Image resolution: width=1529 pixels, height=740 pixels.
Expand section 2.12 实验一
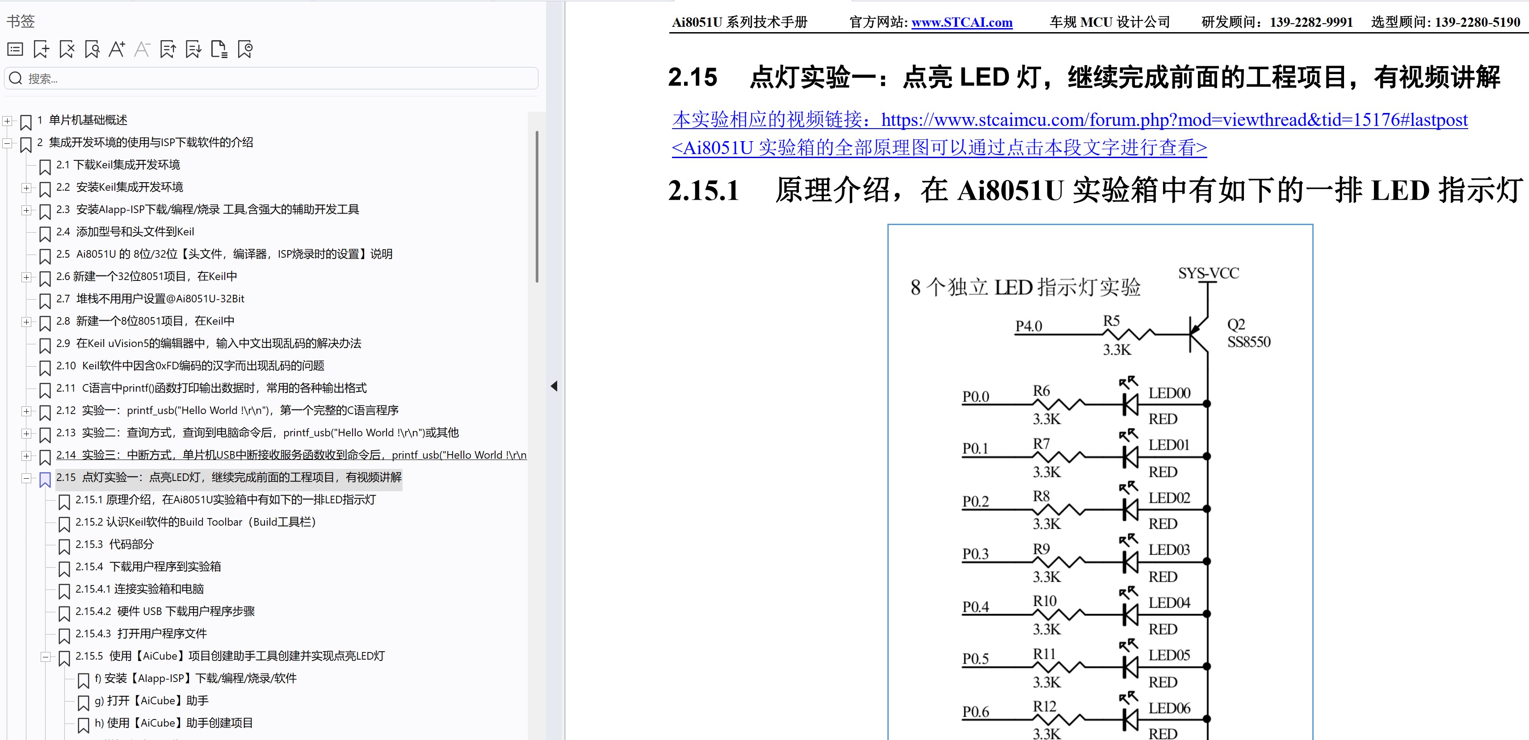coord(26,411)
